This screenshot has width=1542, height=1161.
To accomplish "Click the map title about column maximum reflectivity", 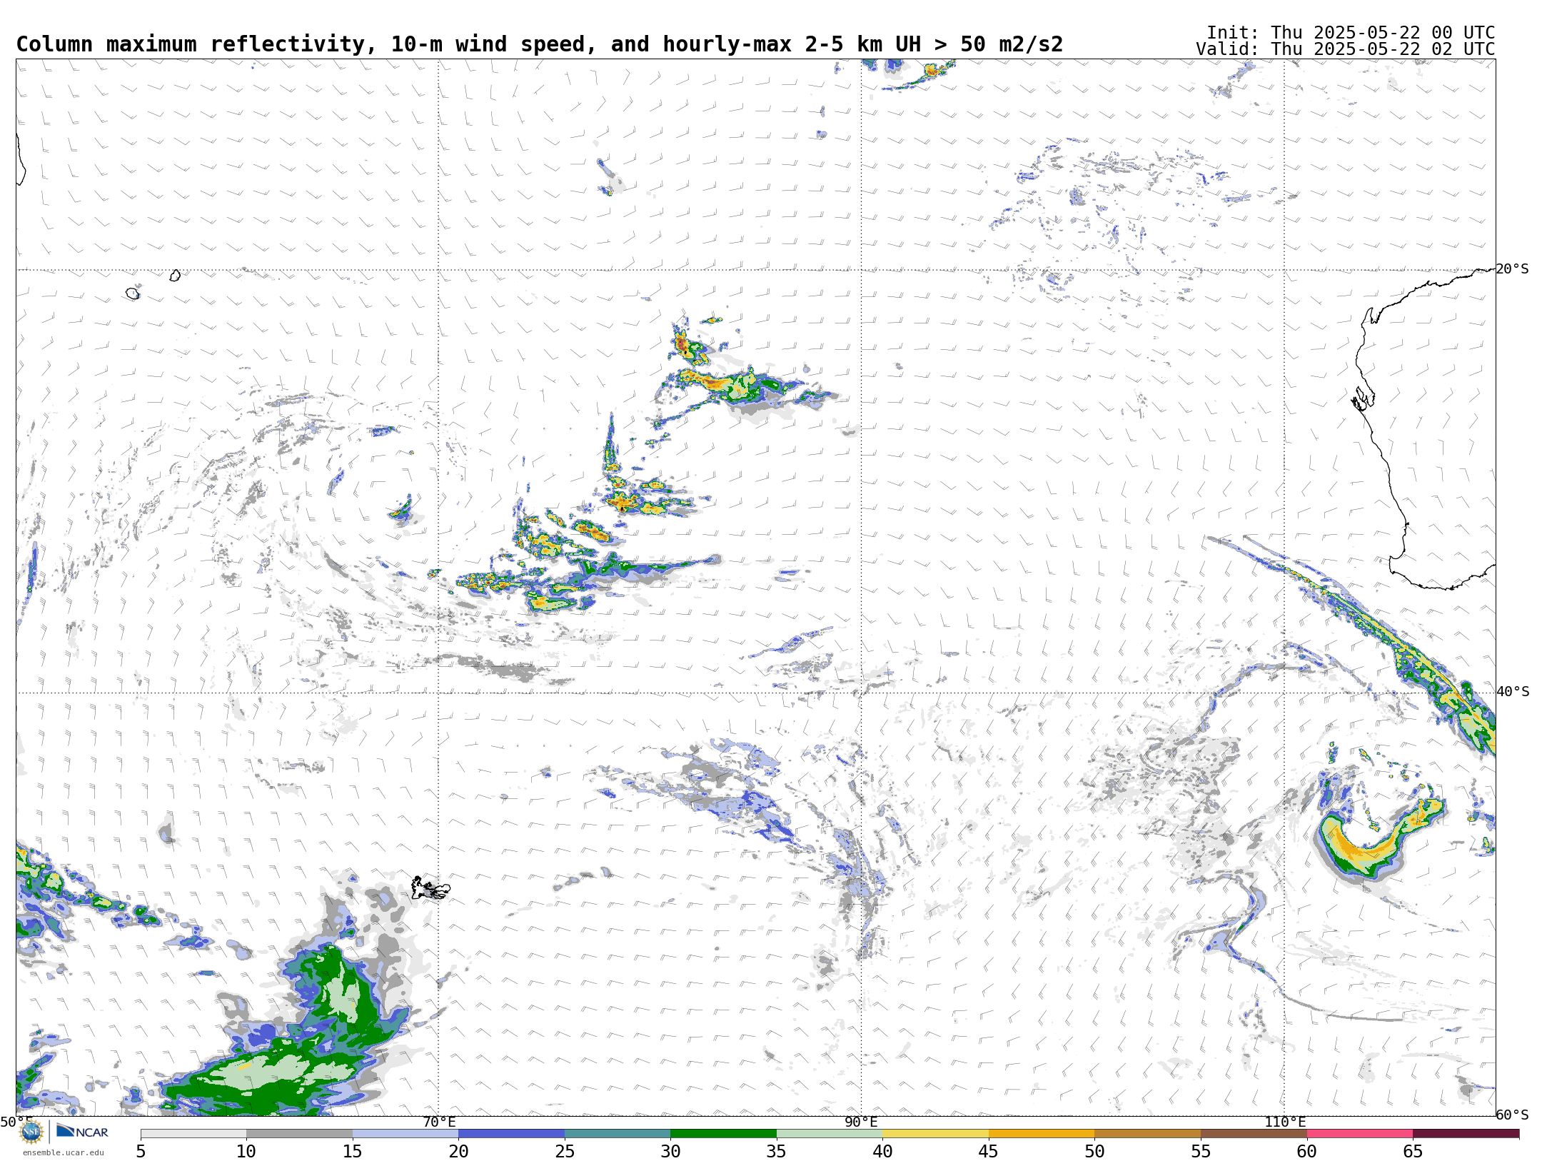I will [x=540, y=44].
